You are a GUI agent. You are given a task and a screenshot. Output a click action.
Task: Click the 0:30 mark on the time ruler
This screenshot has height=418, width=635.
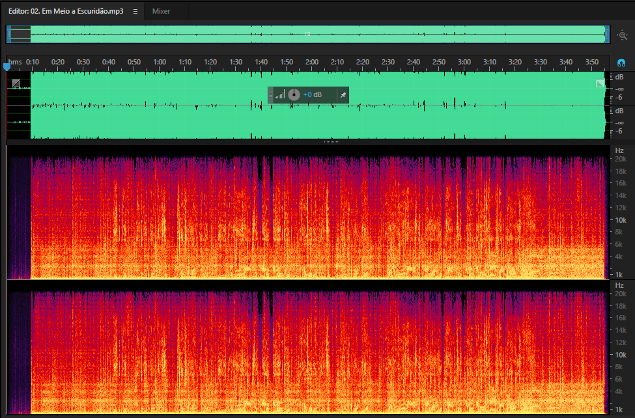tap(83, 62)
